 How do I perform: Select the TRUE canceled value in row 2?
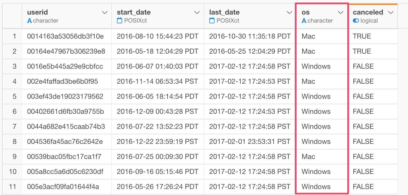coord(362,51)
